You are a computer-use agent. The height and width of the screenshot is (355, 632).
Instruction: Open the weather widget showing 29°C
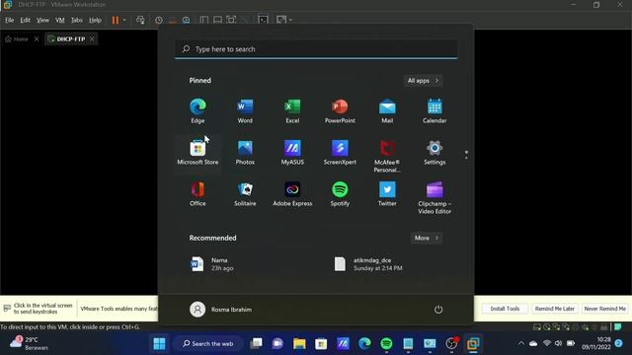coord(29,343)
